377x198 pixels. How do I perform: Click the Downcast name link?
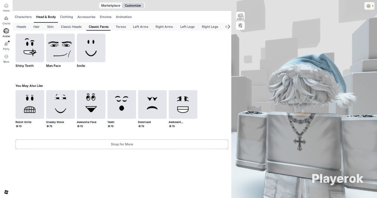pyautogui.click(x=145, y=122)
